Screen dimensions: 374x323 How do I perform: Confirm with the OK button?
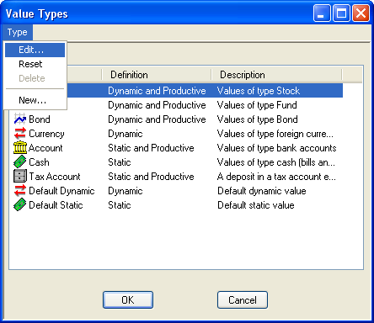click(128, 300)
